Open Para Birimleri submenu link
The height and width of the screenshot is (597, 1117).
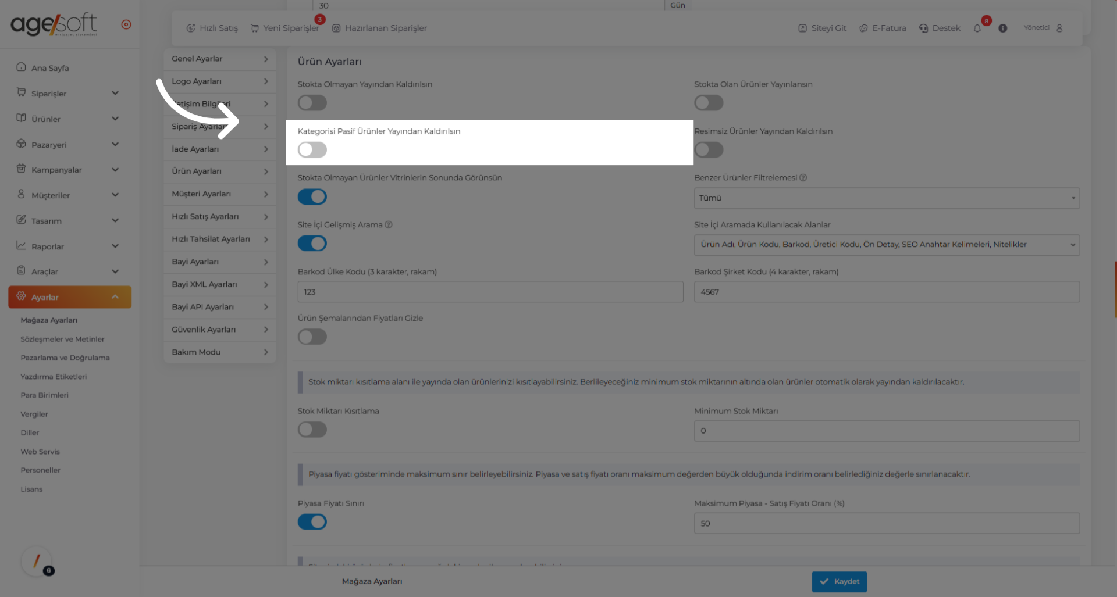(x=44, y=395)
